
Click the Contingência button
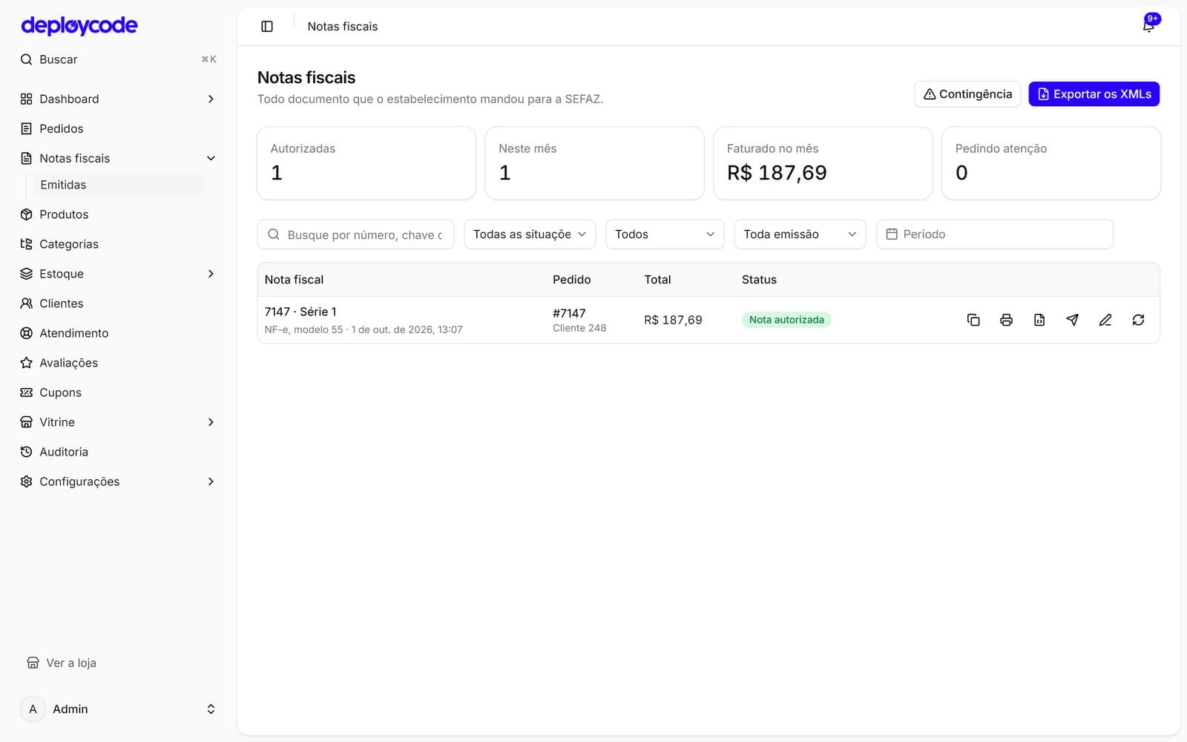click(967, 94)
